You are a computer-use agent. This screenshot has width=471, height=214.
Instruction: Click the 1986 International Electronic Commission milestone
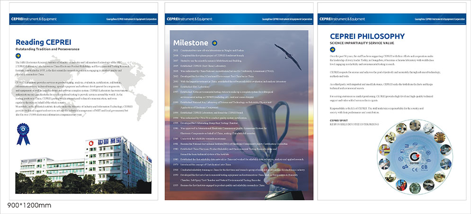220,130
